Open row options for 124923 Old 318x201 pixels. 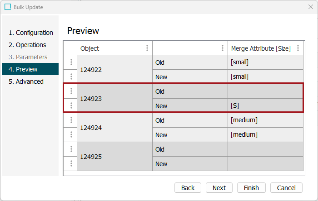(71, 91)
